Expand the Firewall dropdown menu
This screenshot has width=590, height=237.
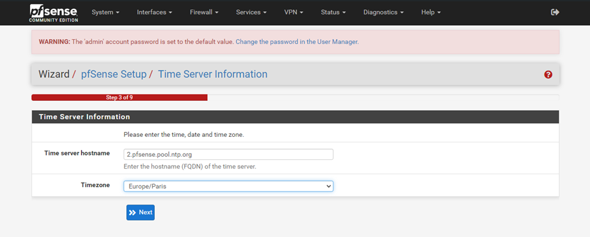tap(204, 12)
